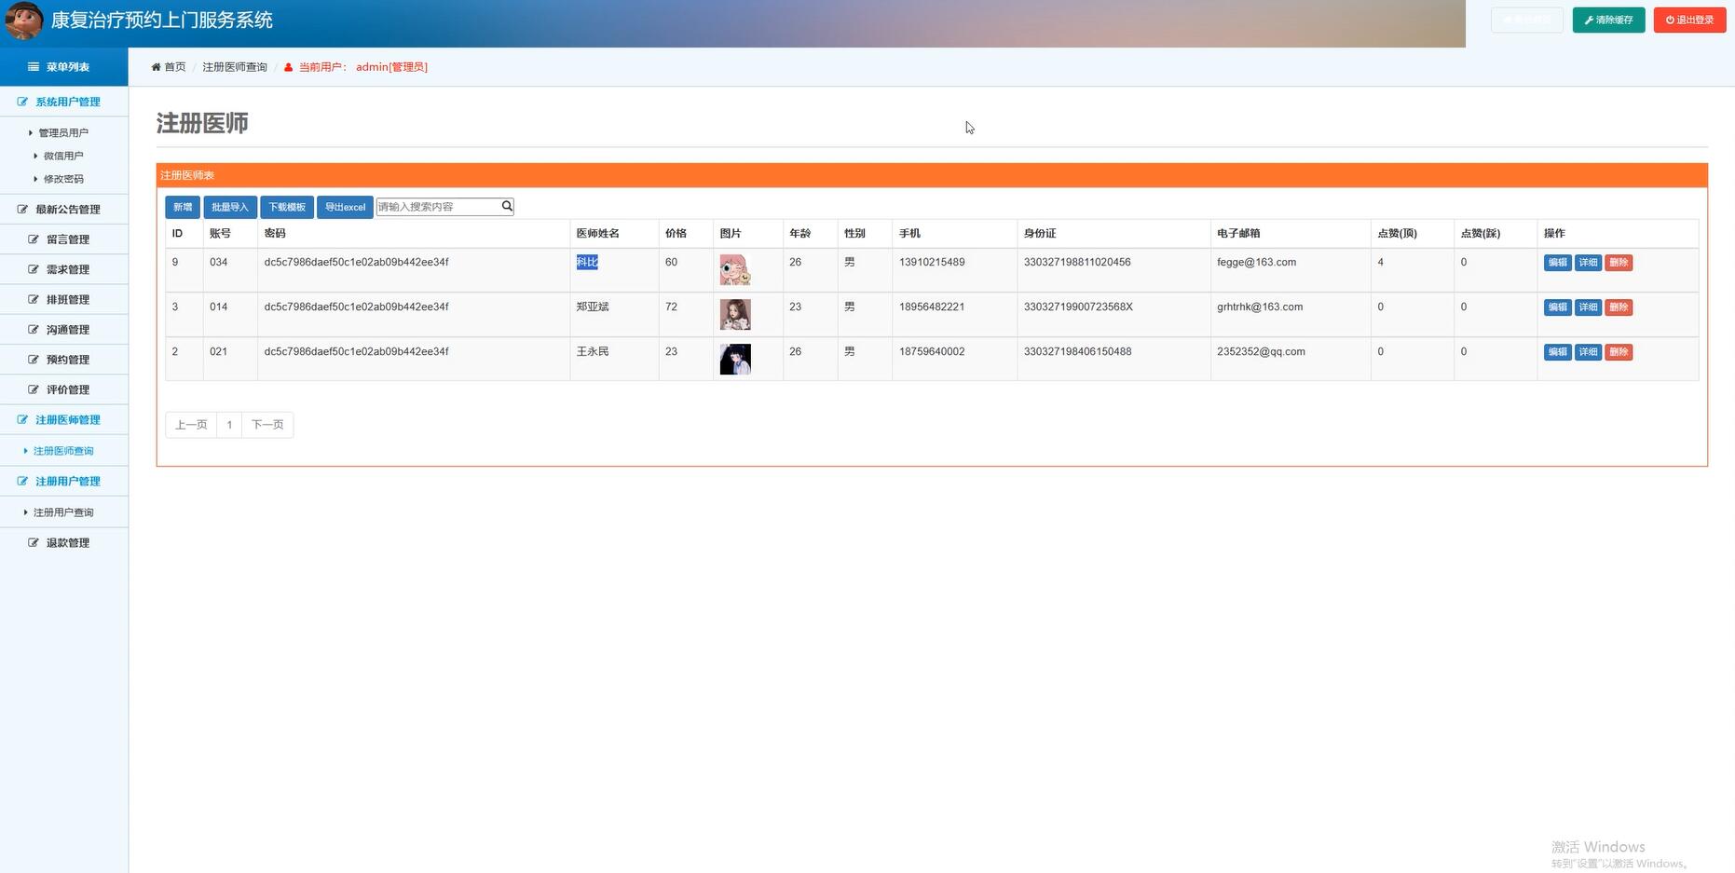The width and height of the screenshot is (1735, 873).
Task: Open doctor 王永民's photo thumbnail
Action: point(735,359)
